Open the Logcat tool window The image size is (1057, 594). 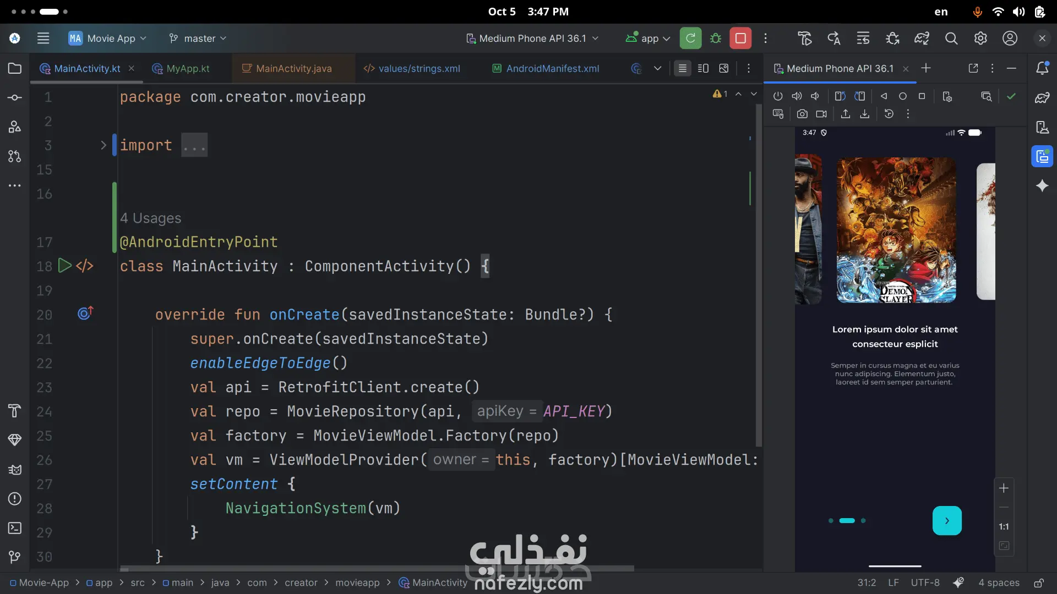(x=15, y=469)
